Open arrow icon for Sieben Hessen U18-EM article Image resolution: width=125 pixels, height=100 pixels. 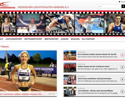122,67
